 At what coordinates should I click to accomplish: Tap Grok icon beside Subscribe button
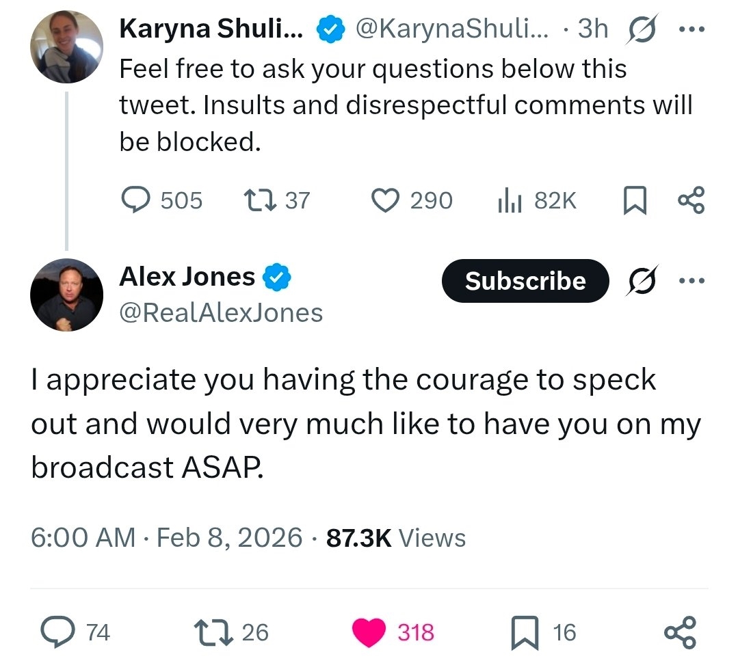(640, 281)
